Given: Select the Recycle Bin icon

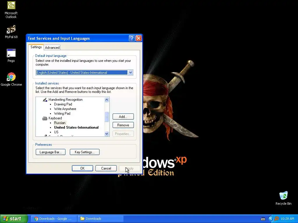Looking at the screenshot, I should [x=283, y=198].
